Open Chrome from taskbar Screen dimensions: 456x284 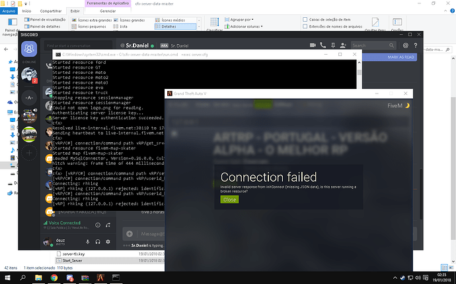pyautogui.click(x=54, y=277)
